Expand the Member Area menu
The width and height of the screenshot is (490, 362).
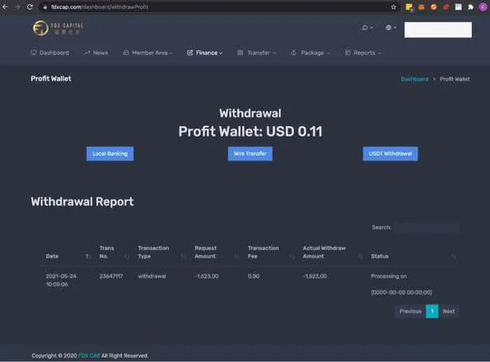coord(148,53)
